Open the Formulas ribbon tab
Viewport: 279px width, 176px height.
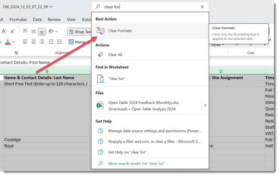coord(18,19)
